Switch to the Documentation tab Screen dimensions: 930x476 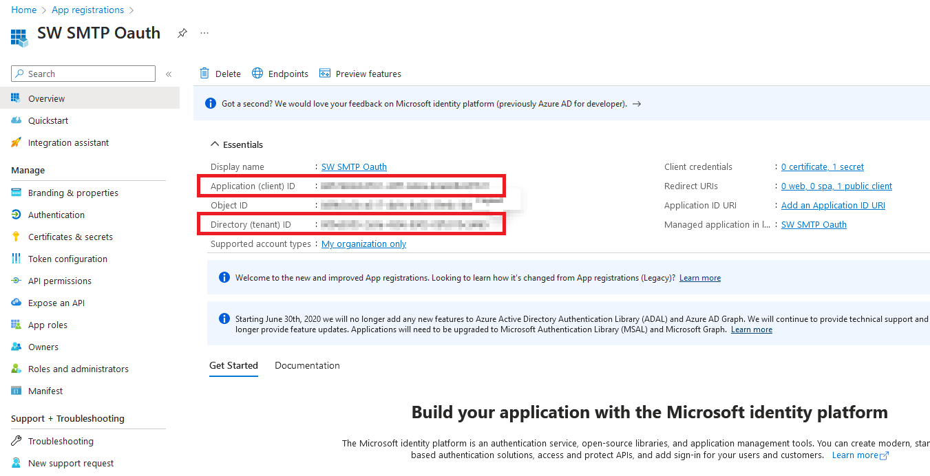(x=307, y=365)
